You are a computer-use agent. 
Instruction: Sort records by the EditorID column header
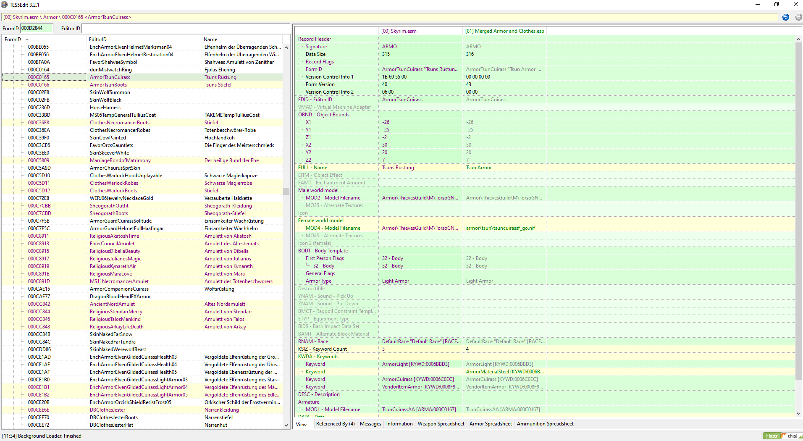click(x=144, y=39)
